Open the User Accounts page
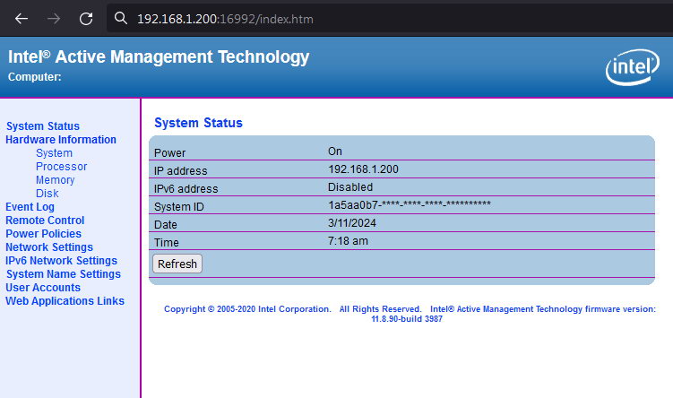The height and width of the screenshot is (398, 673). pyautogui.click(x=43, y=288)
